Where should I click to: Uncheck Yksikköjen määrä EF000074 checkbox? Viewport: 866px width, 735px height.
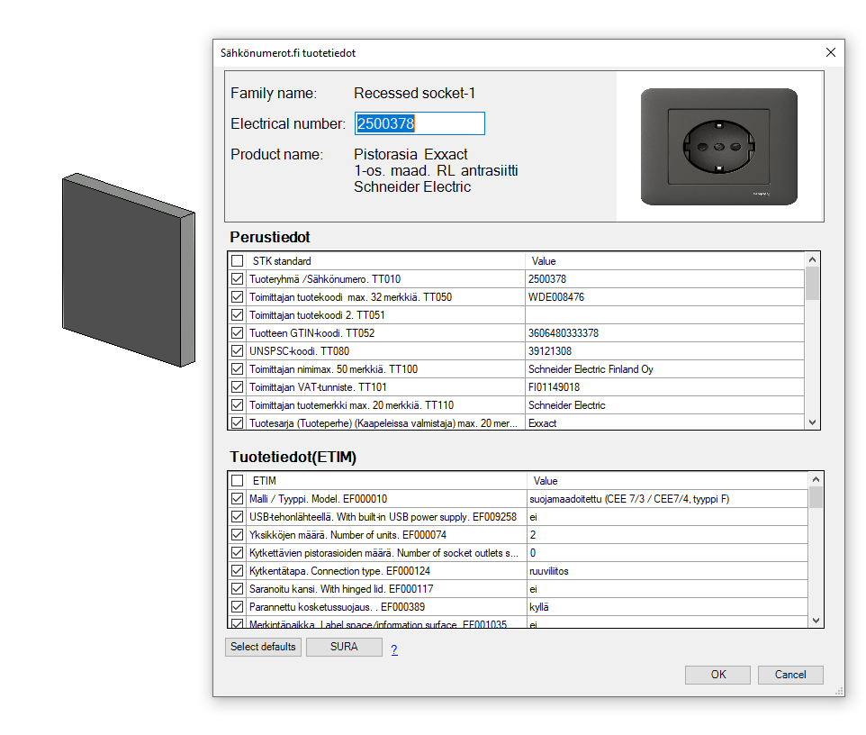[238, 535]
